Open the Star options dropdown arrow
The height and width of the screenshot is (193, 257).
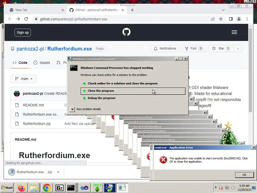[238, 49]
